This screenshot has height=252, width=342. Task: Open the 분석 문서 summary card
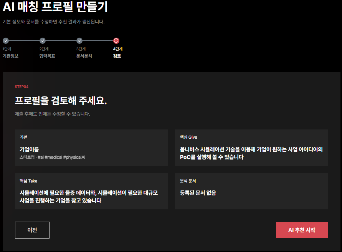(x=251, y=191)
